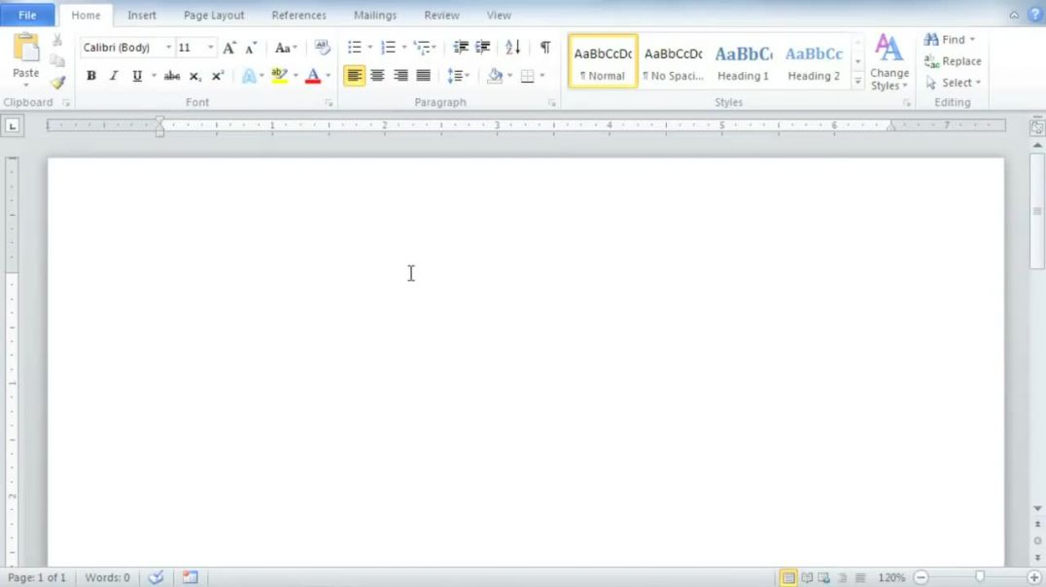Increase paragraph indent
Viewport: 1046px width, 587px height.
click(x=482, y=48)
